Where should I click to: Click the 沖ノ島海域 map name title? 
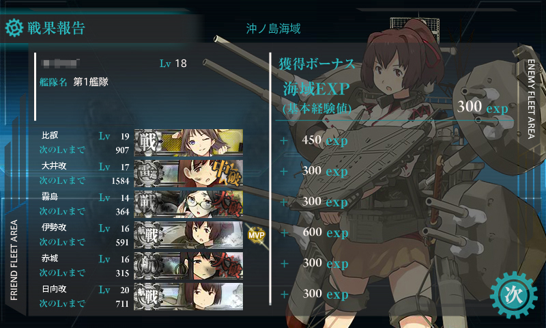pos(274,28)
